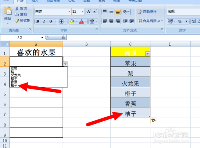Open 选项 filter dropdown in C1
This screenshot has height=148, width=200.
148,54
